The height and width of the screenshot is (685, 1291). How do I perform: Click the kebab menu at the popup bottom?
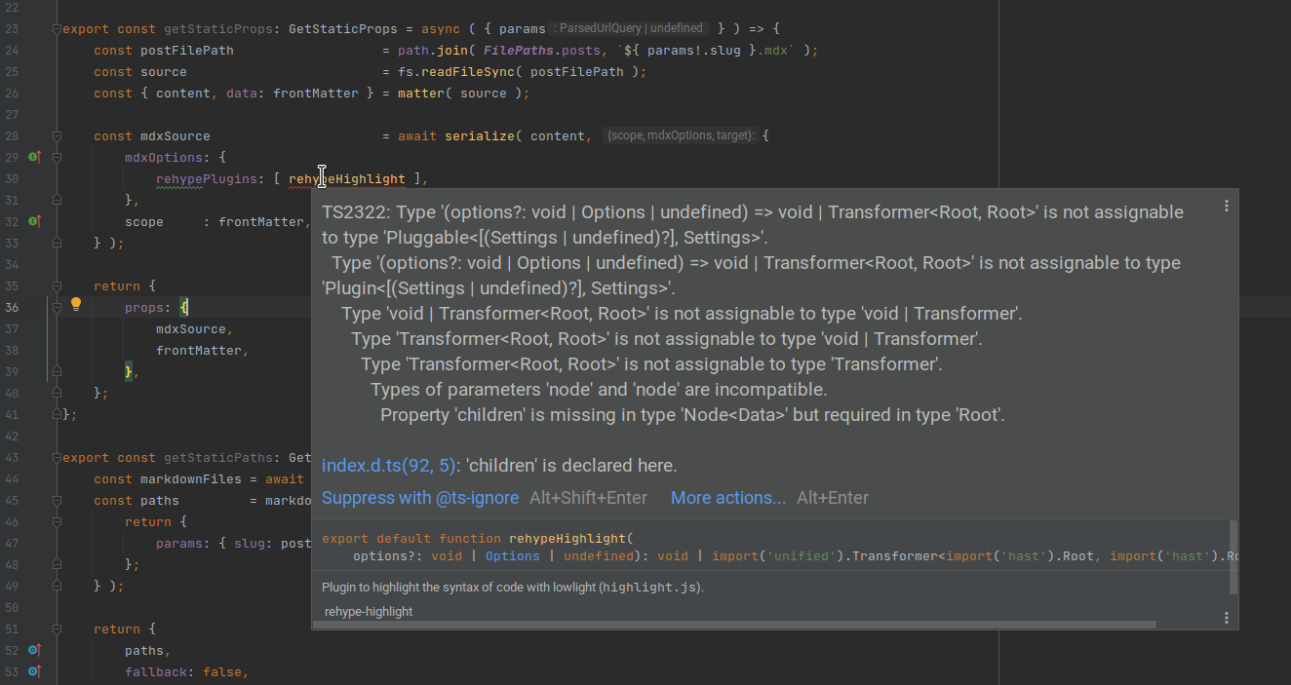pos(1226,616)
